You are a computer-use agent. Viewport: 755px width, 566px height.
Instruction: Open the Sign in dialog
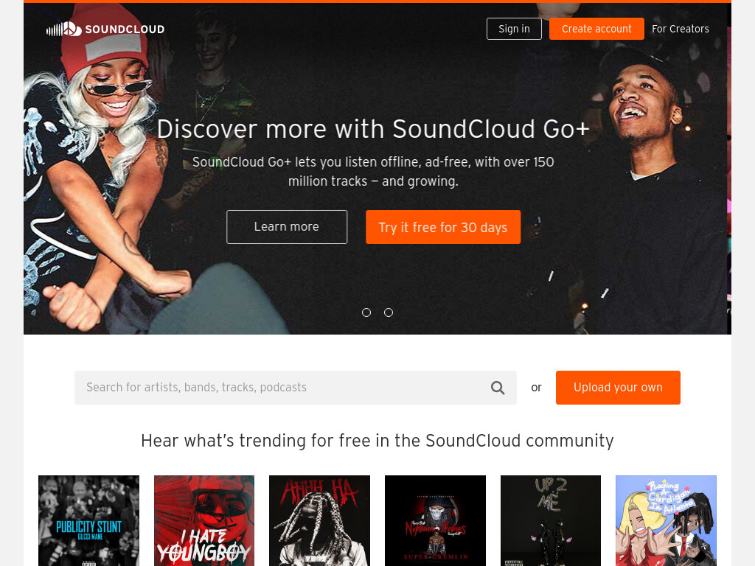514,29
